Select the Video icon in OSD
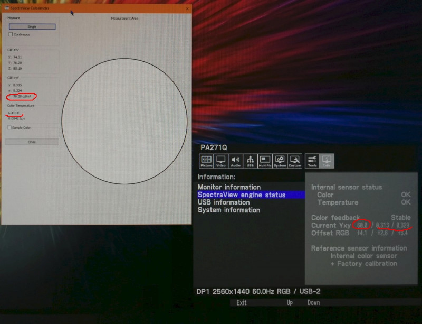The width and height of the screenshot is (422, 324). [221, 161]
